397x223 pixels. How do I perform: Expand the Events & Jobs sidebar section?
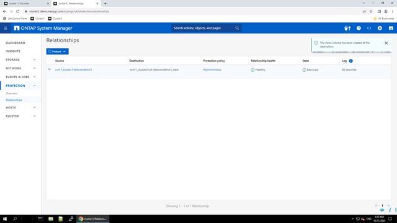click(35, 77)
